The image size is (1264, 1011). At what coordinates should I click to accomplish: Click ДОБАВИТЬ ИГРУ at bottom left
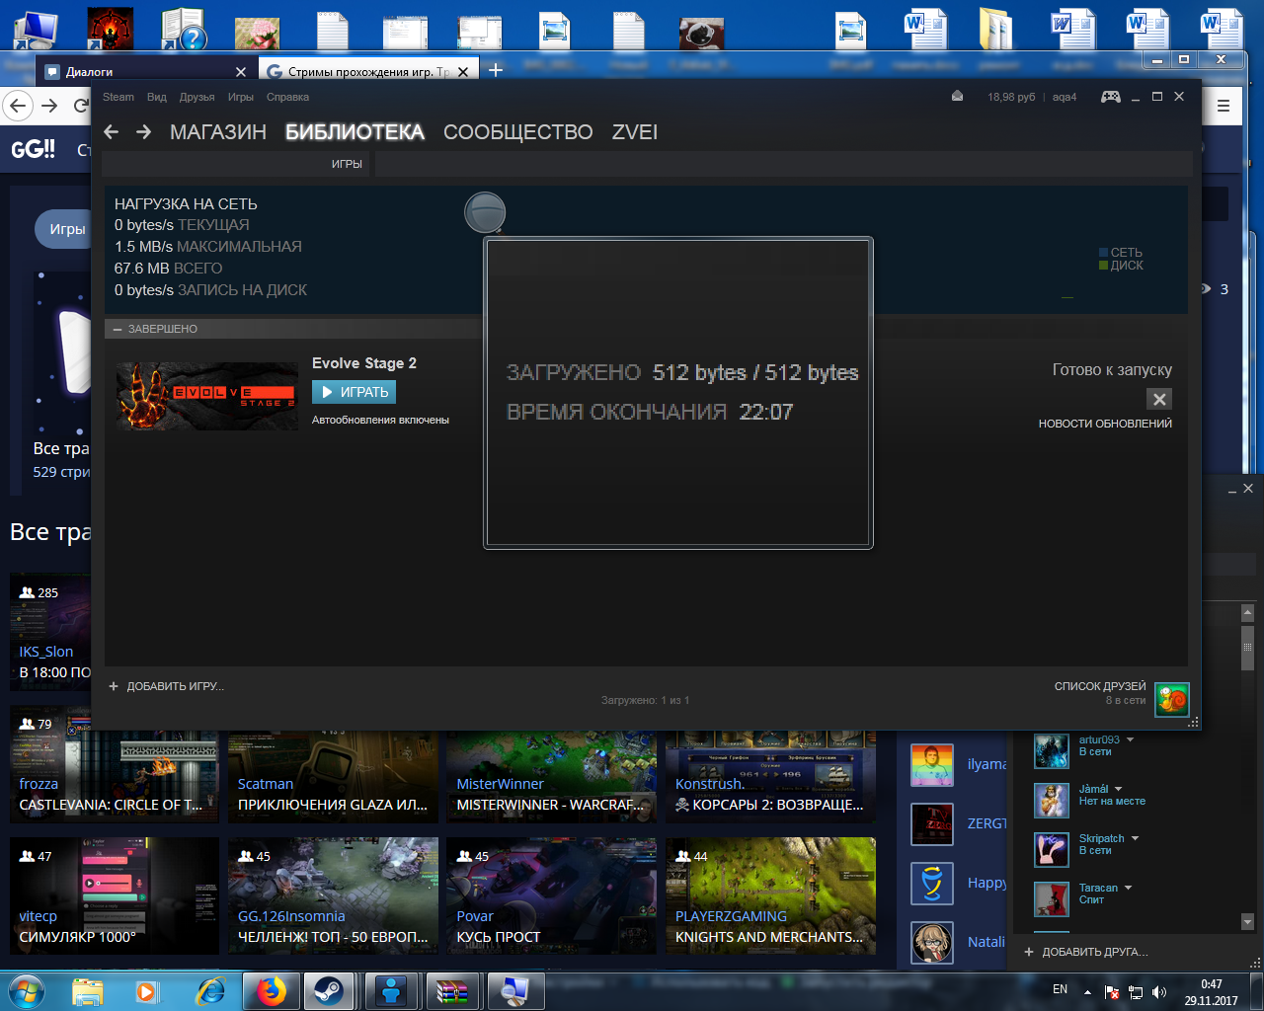point(167,686)
